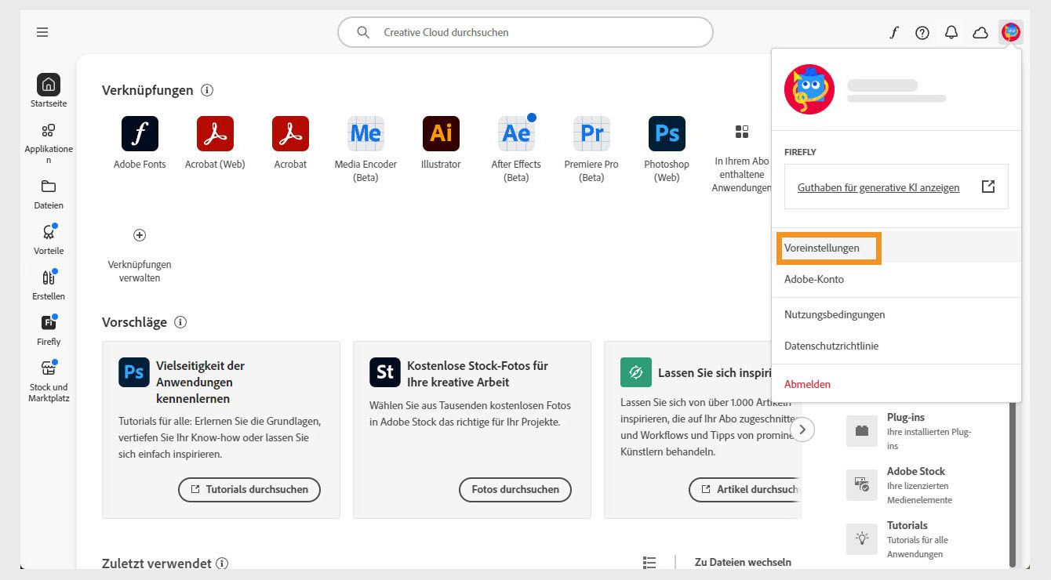Click large profile picture in dropdown
Screen dimensions: 1051x580
click(809, 89)
